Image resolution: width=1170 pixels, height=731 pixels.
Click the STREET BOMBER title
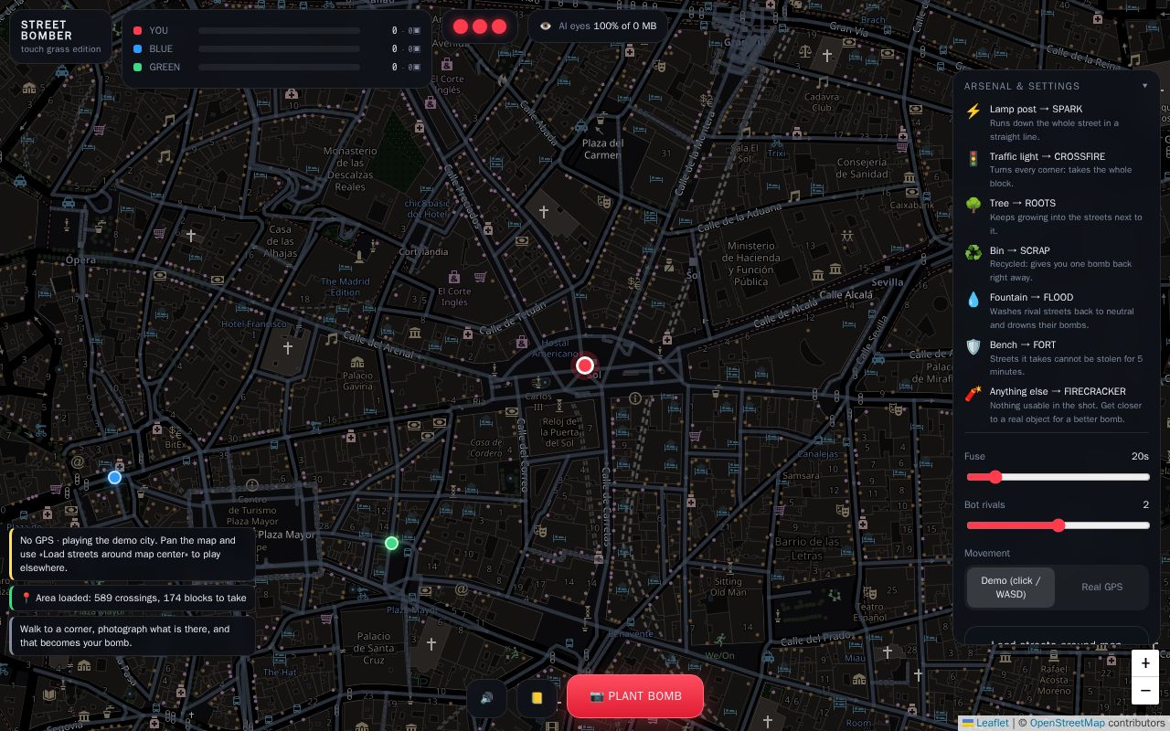[x=46, y=30]
